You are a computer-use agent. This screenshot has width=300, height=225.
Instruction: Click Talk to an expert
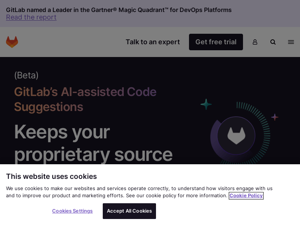point(153,42)
